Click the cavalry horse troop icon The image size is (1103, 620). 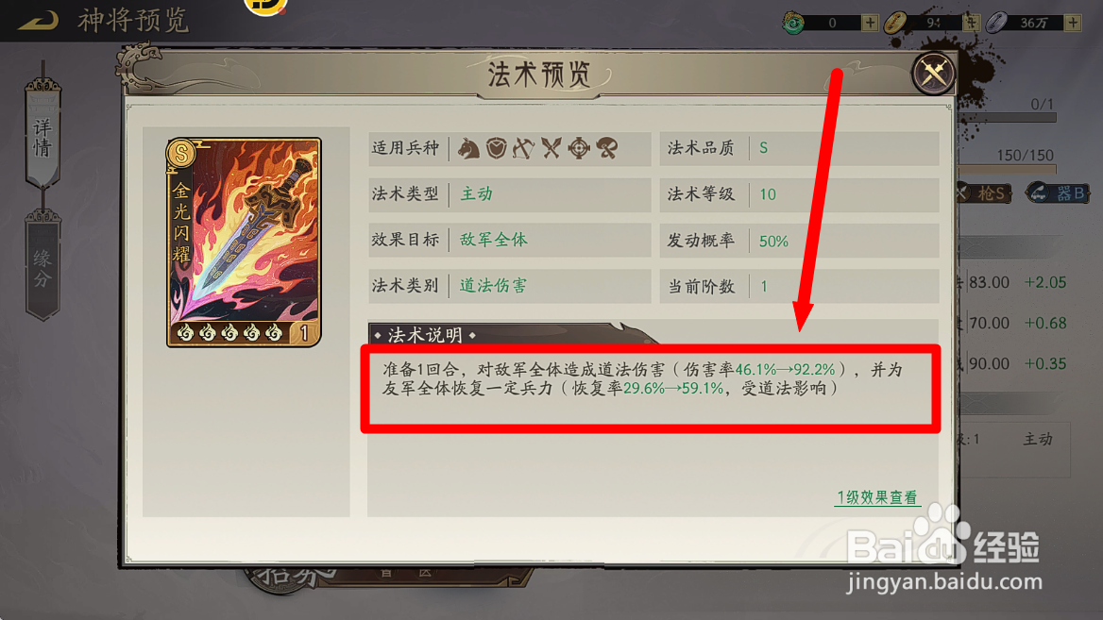468,148
